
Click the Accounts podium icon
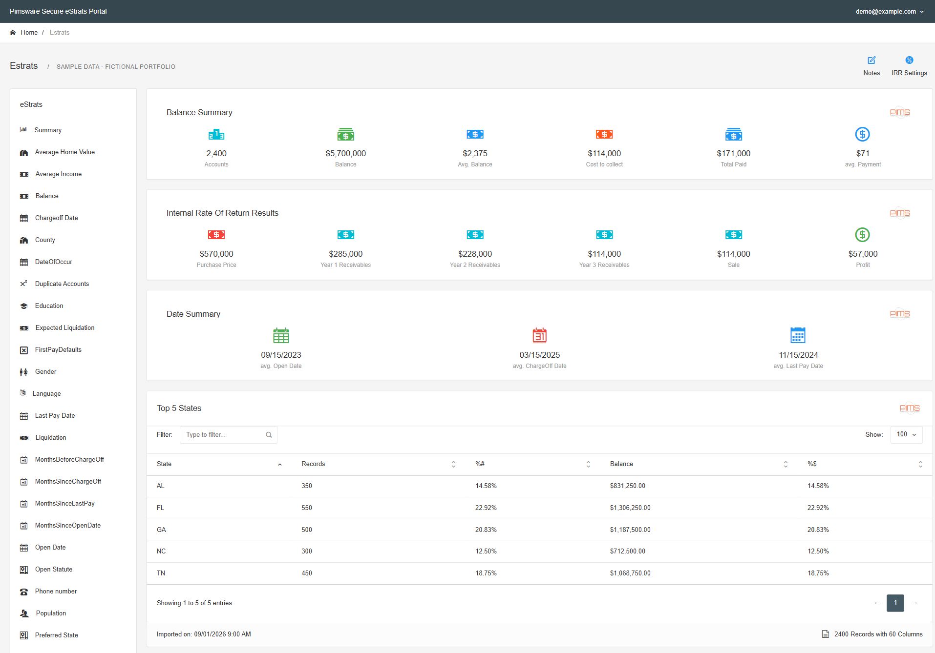pos(216,134)
